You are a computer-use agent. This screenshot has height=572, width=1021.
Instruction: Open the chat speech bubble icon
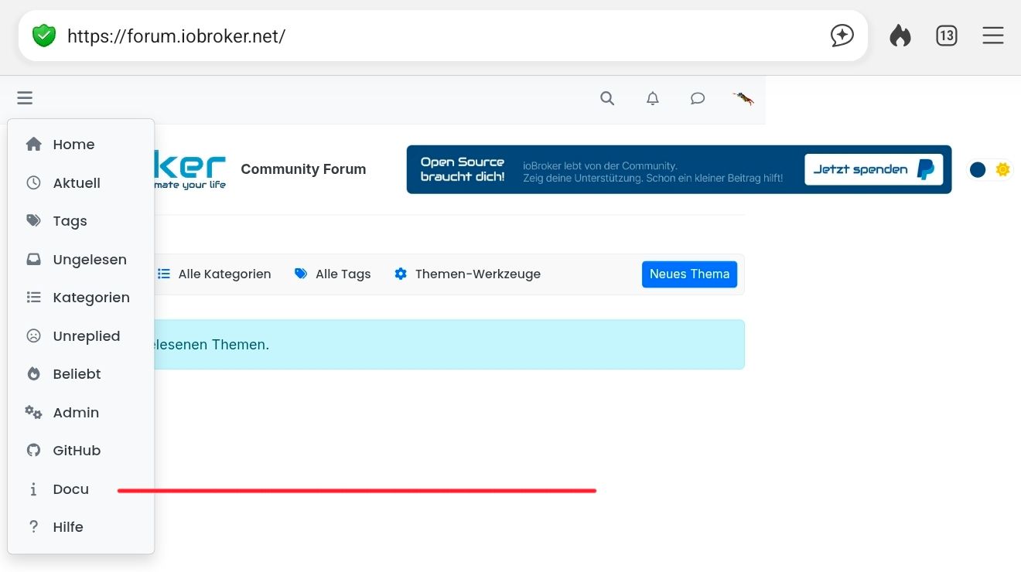pos(698,98)
